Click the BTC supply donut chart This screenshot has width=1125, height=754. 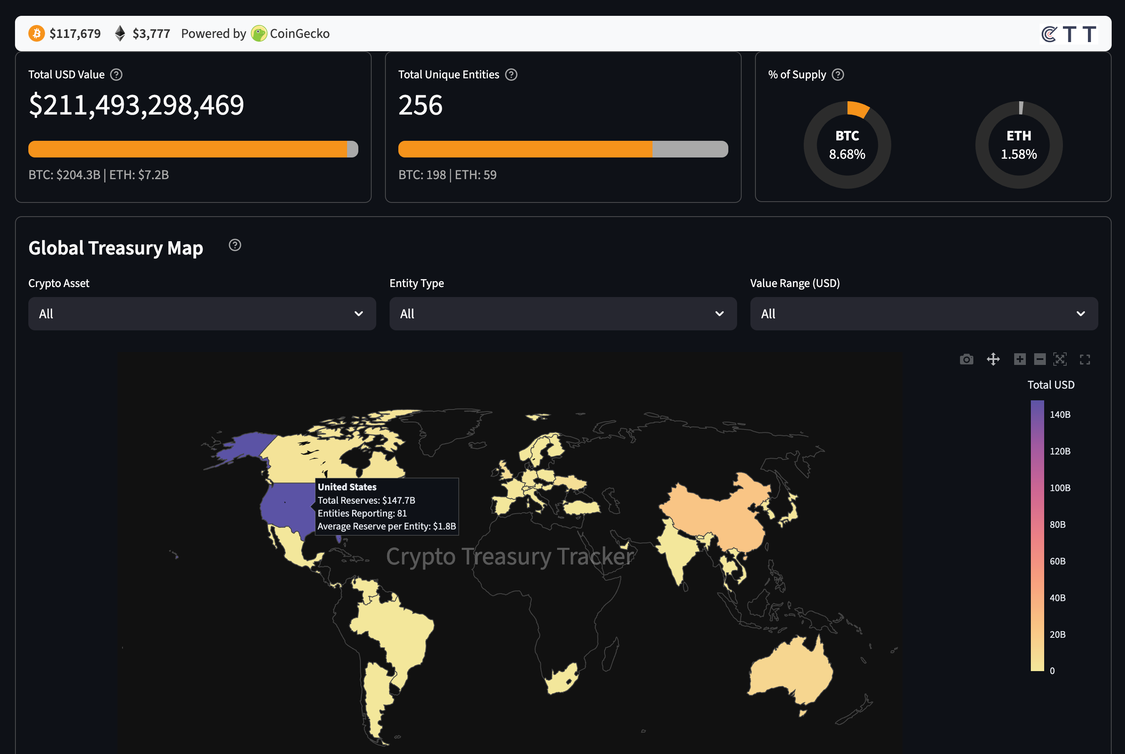pyautogui.click(x=847, y=145)
